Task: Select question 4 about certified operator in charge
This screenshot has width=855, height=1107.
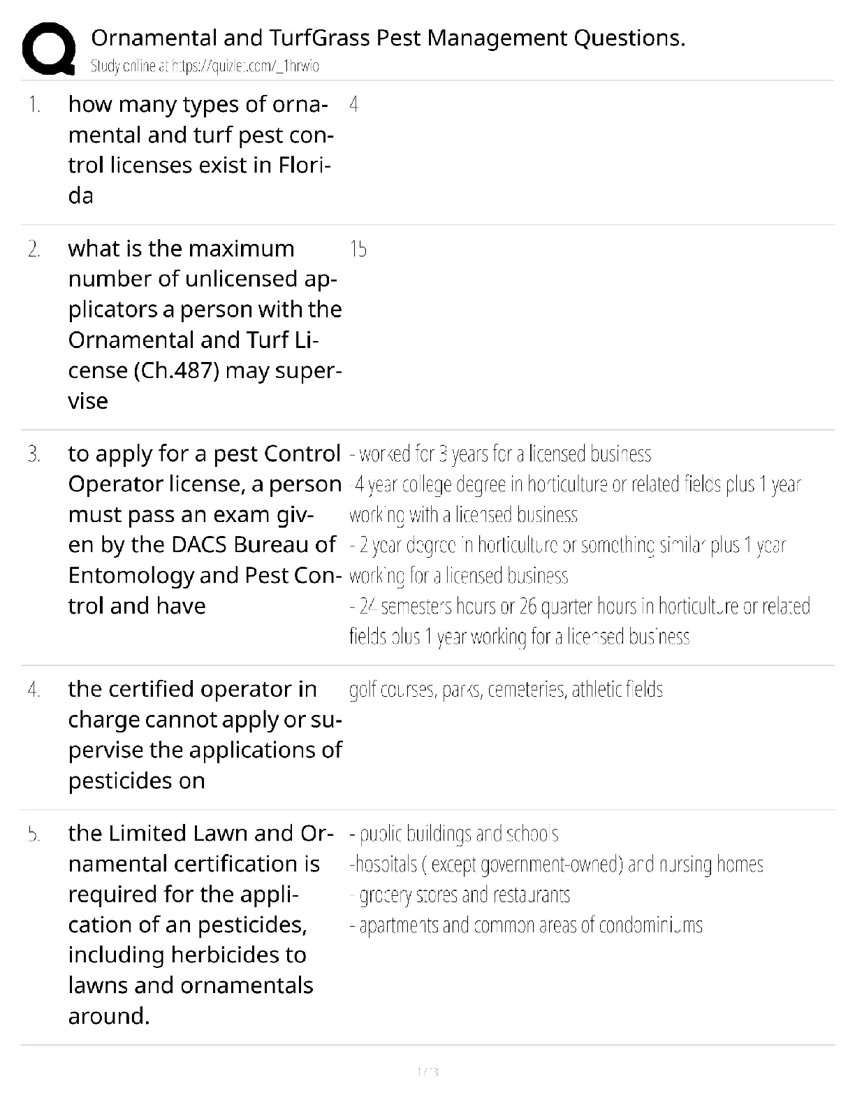Action: [205, 735]
